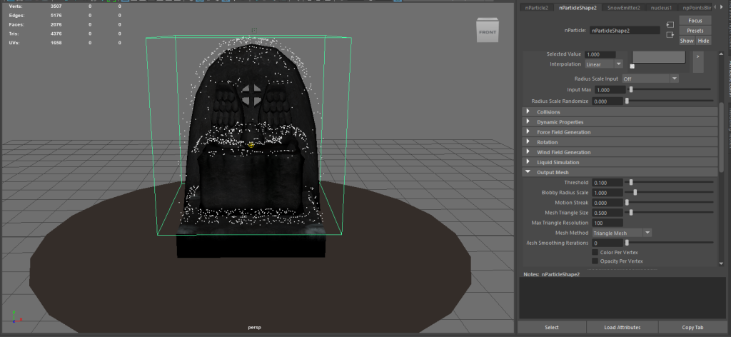Switch to the SnowEmitter2 tab
The width and height of the screenshot is (731, 337).
[624, 8]
